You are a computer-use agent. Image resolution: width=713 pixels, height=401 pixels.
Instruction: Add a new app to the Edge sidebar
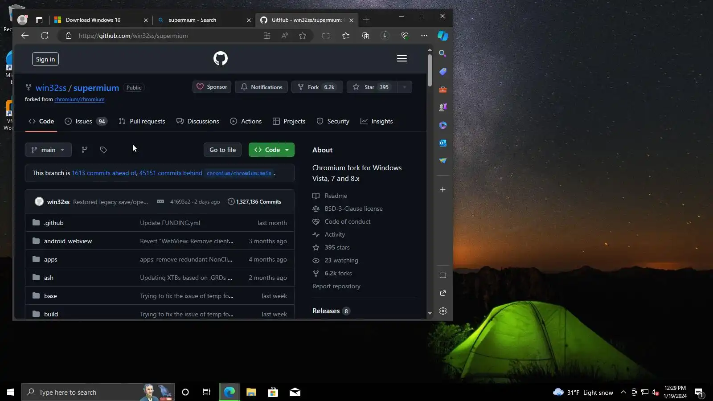(x=443, y=190)
